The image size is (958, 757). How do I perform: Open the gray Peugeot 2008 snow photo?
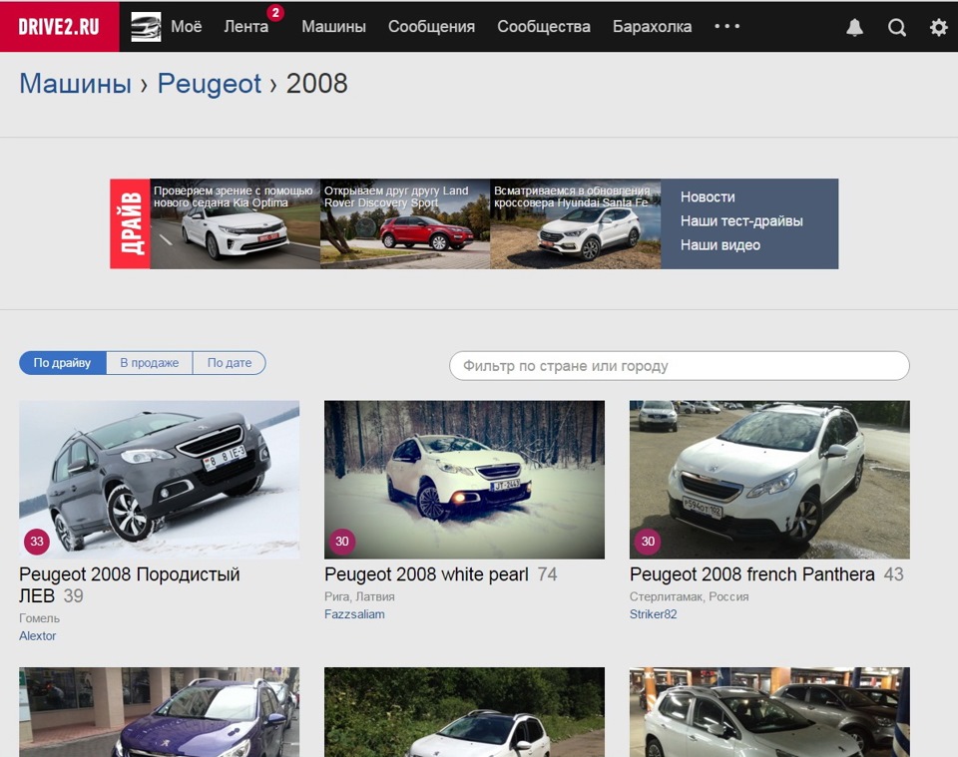[x=160, y=480]
